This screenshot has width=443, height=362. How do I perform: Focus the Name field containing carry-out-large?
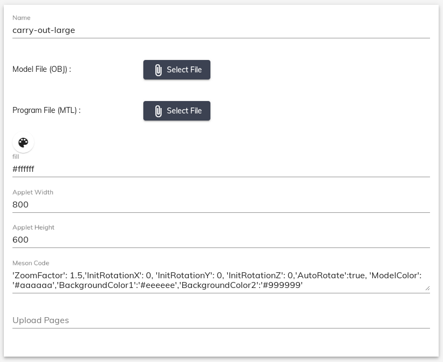221,30
